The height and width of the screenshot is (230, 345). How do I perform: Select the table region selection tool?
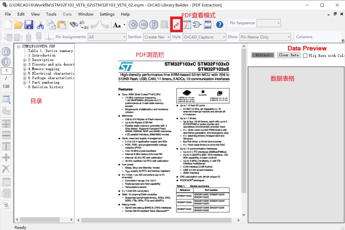pyautogui.click(x=6, y=98)
